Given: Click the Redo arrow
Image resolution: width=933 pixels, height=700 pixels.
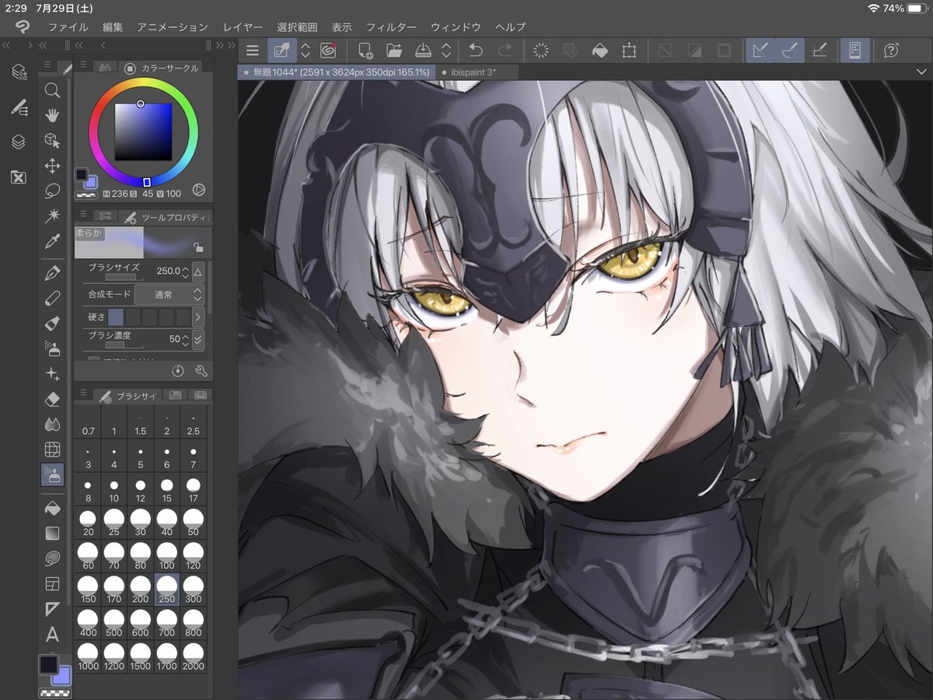Looking at the screenshot, I should pos(505,51).
